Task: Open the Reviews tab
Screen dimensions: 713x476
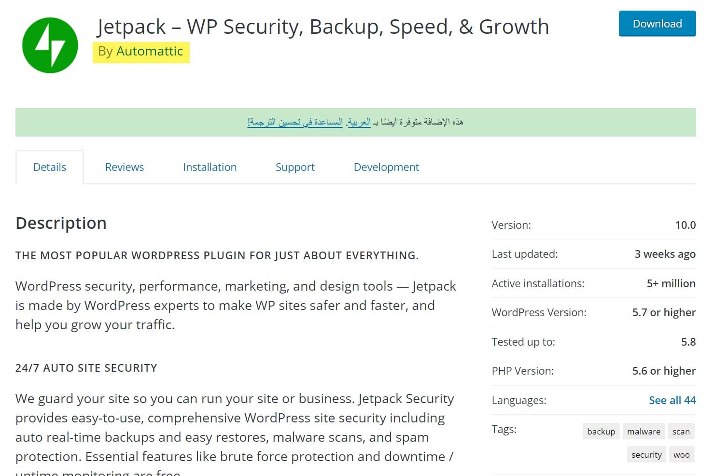Action: [125, 167]
